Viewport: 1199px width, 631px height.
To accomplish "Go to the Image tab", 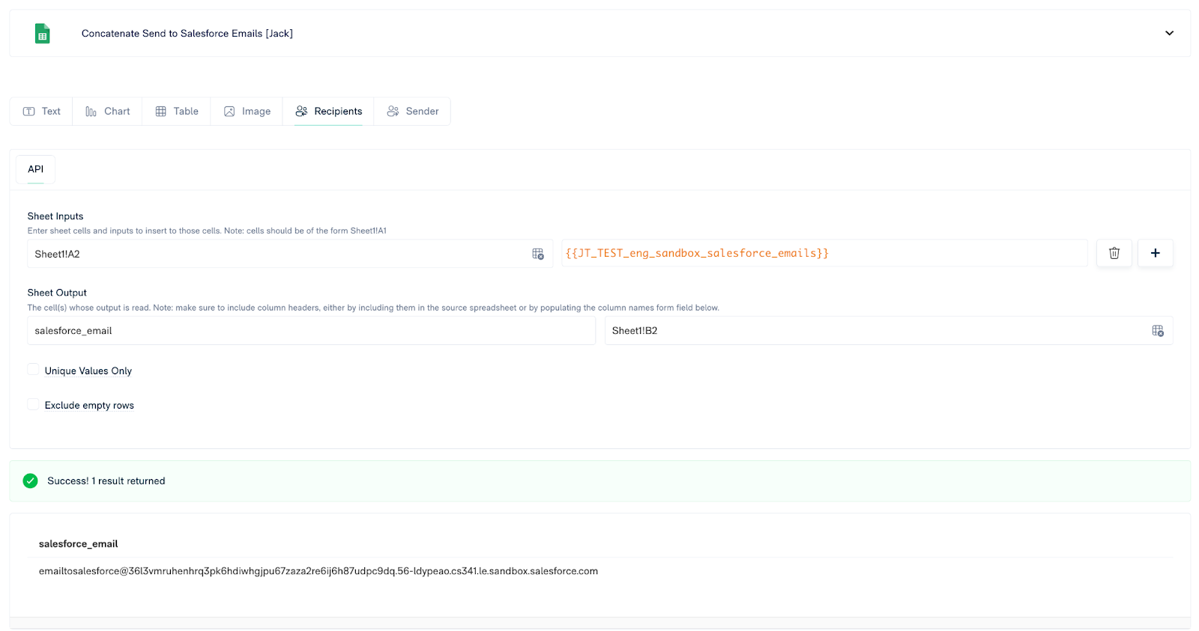I will (247, 112).
